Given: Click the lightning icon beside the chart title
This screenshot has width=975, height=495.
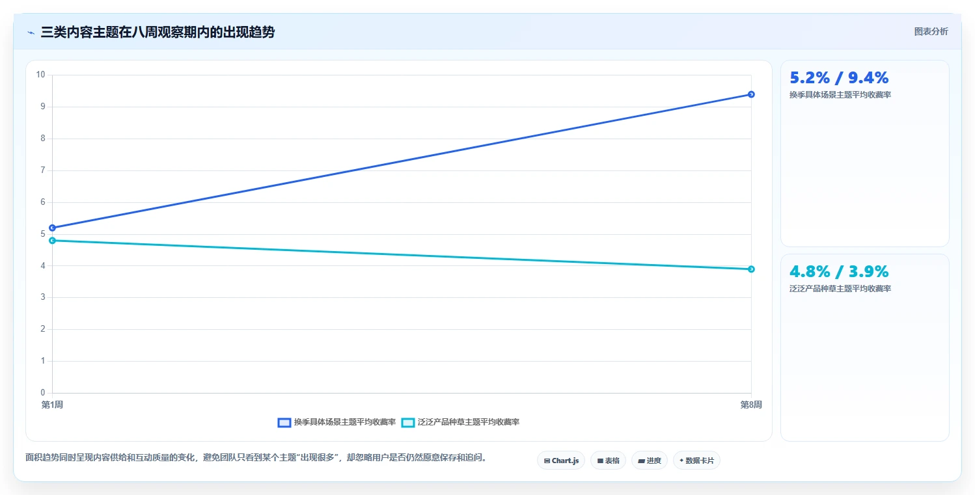Looking at the screenshot, I should click(x=31, y=33).
